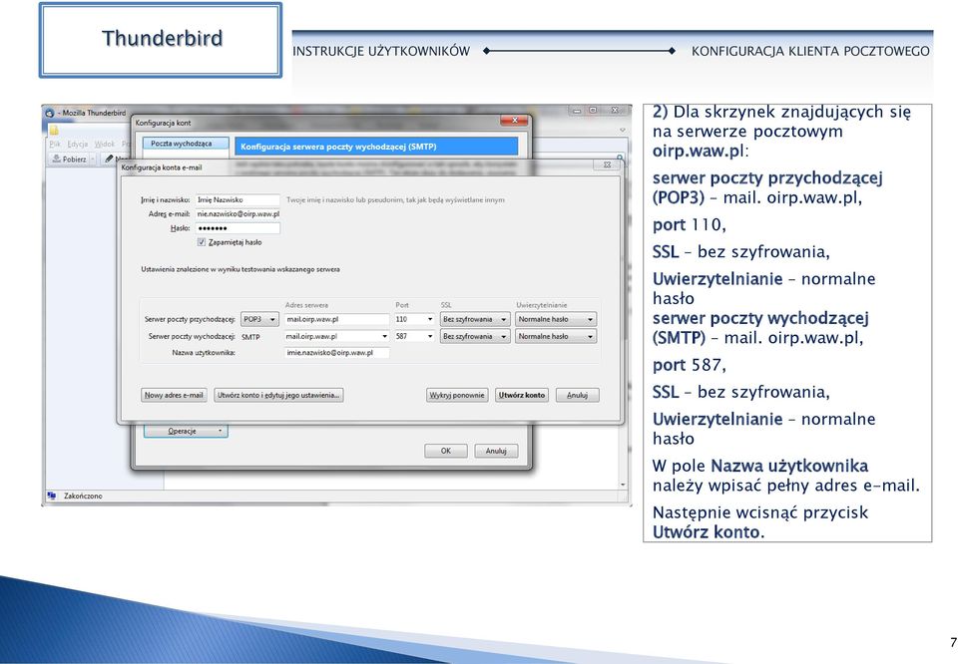This screenshot has width=958, height=664.
Task: Click the Zakończono status bar text
Action: point(83,497)
